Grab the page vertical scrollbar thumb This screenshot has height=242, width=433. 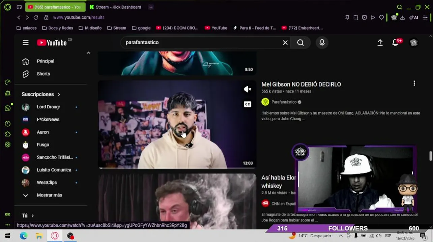(x=430, y=156)
